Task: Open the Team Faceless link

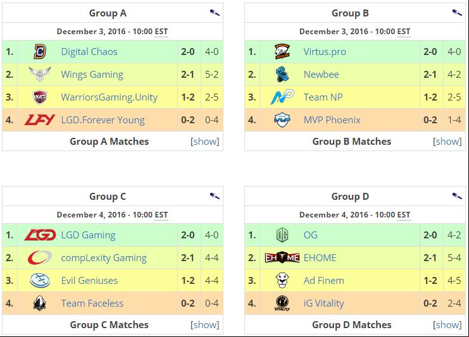Action: [x=92, y=303]
